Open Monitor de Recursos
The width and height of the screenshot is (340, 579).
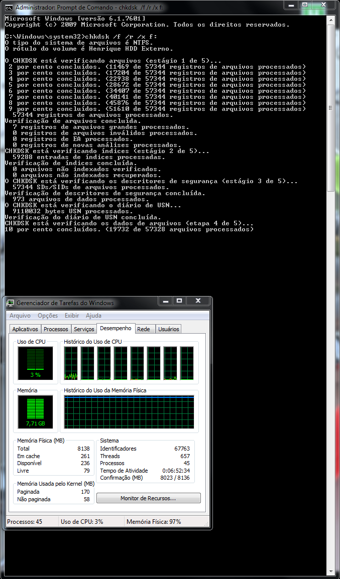point(148,498)
